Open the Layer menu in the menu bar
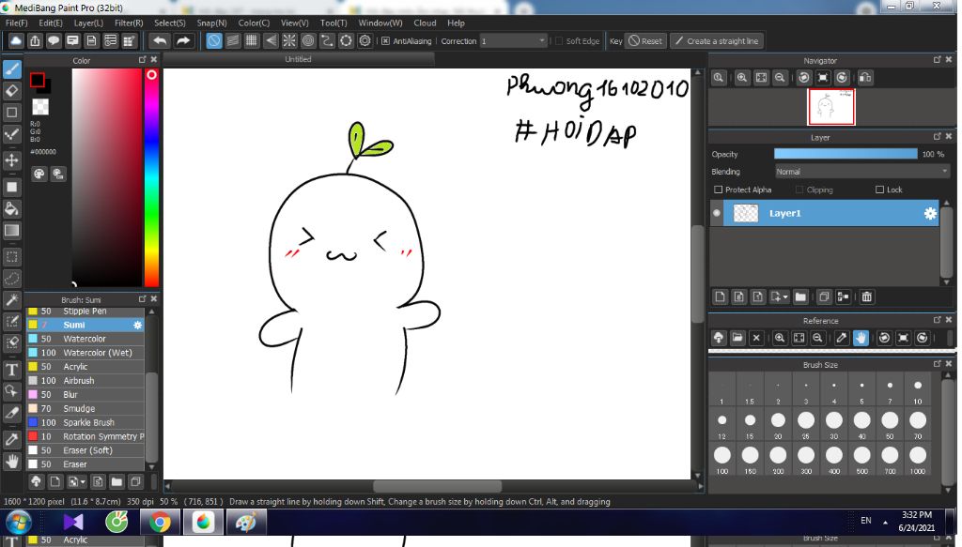962x547 pixels. tap(88, 23)
